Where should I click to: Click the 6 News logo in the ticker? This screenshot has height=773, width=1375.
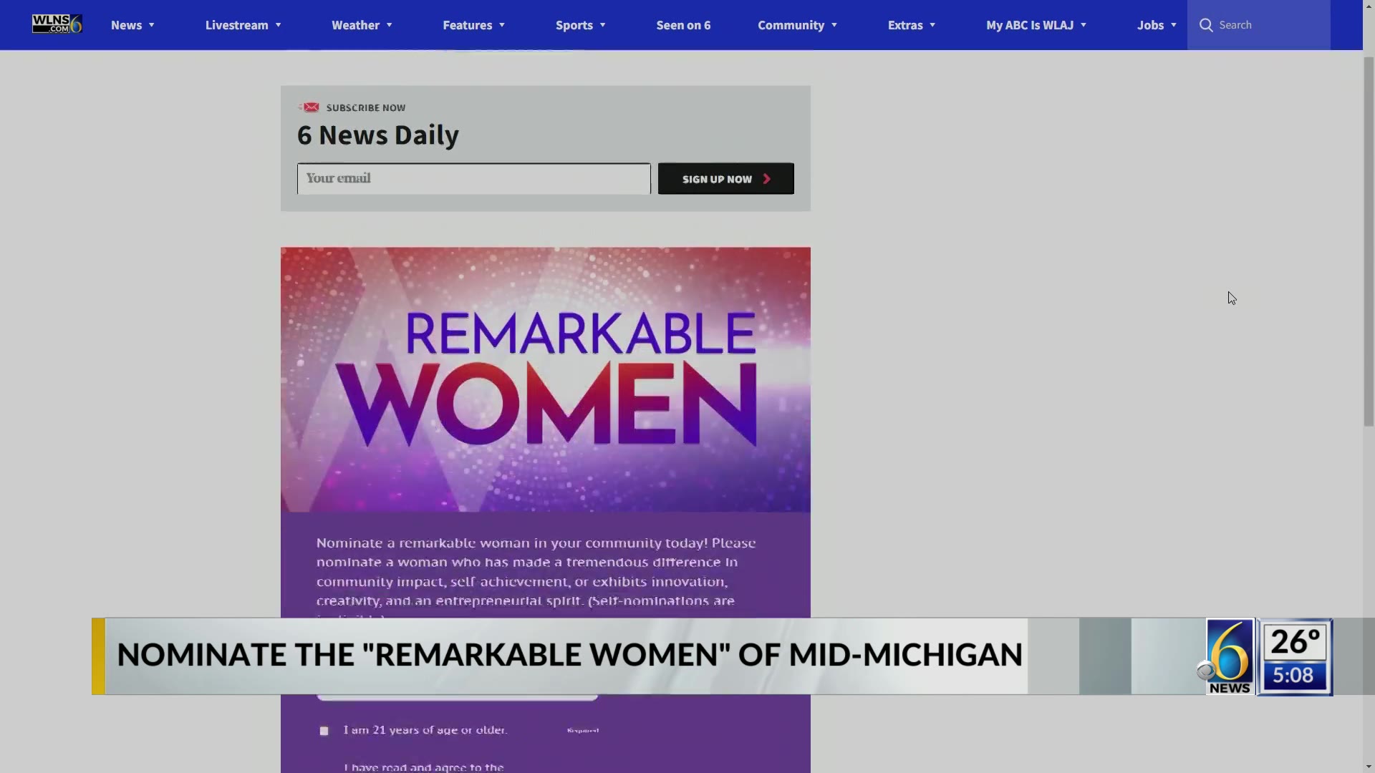pyautogui.click(x=1229, y=655)
